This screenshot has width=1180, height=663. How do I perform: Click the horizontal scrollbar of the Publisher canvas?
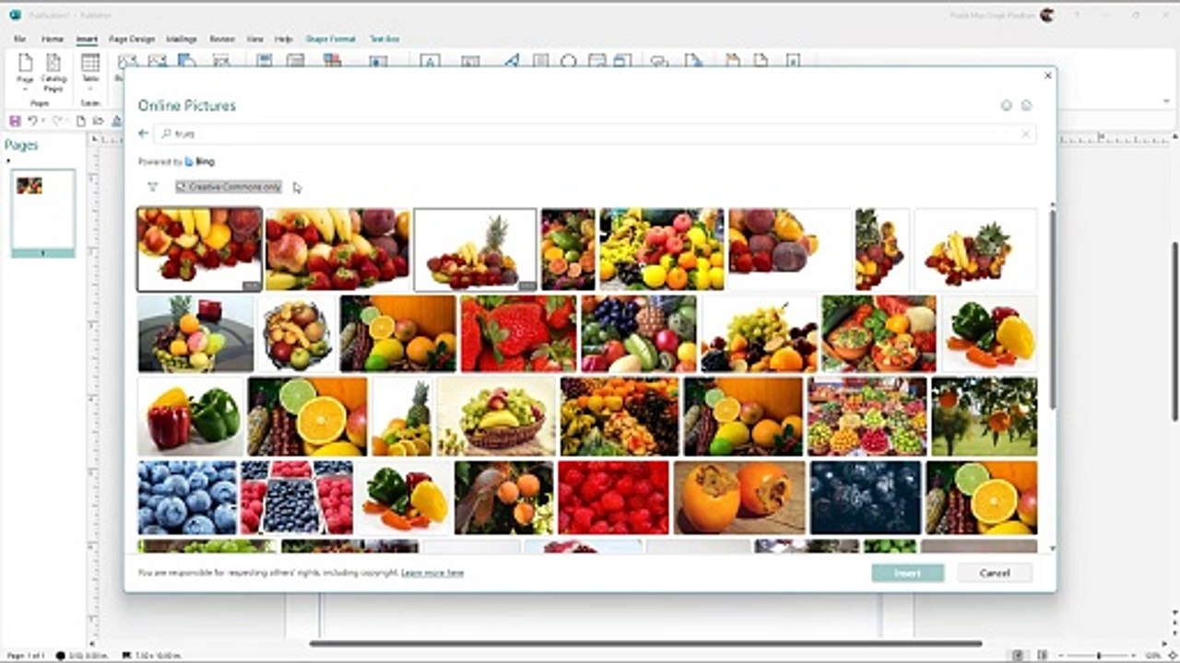(x=645, y=644)
